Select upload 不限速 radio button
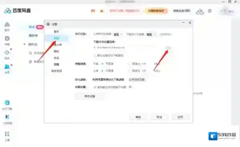The height and width of the screenshot is (147, 240). [x=102, y=71]
